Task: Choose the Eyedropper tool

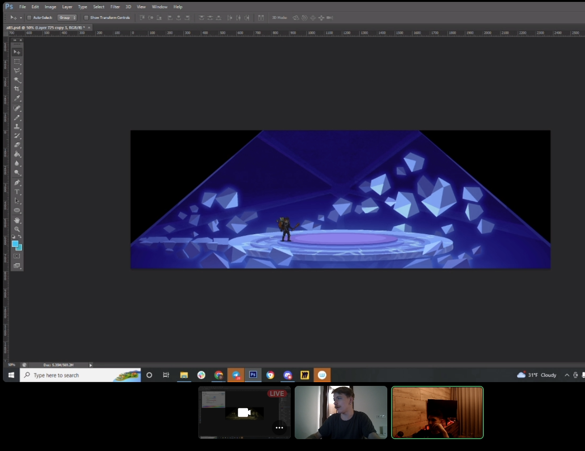Action: point(17,98)
